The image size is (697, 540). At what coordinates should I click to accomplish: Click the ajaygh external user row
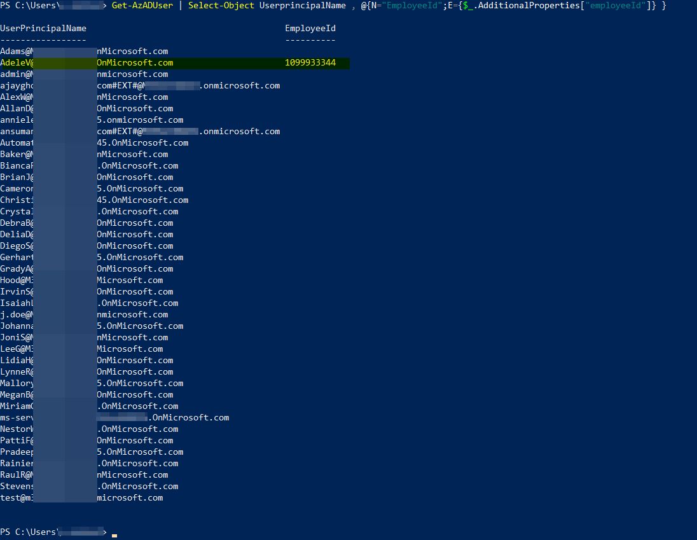click(140, 86)
